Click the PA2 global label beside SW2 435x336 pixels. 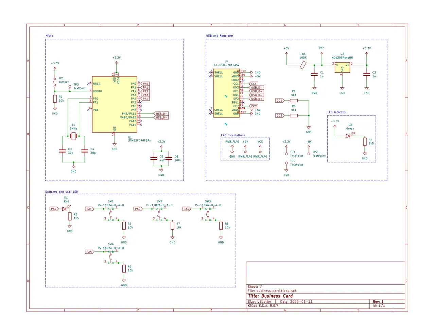click(x=138, y=209)
